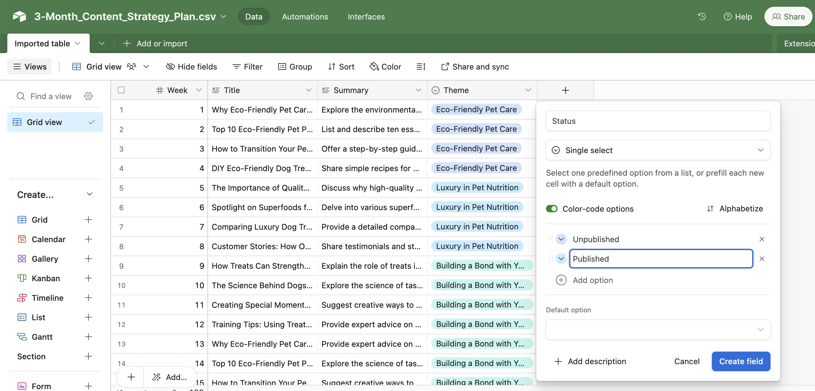Viewport: 815px width, 391px height.
Task: Remove the Unpublished option
Action: (x=762, y=239)
